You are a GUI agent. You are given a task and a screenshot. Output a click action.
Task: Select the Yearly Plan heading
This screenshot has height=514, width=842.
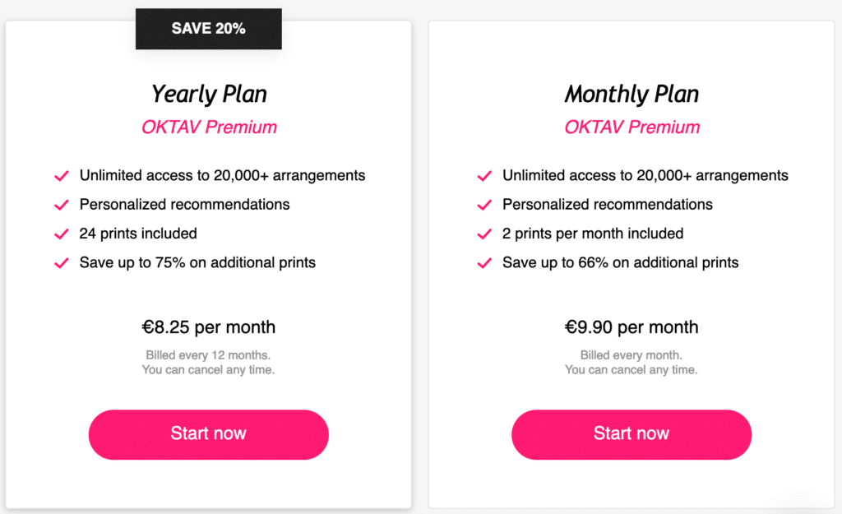pyautogui.click(x=209, y=94)
